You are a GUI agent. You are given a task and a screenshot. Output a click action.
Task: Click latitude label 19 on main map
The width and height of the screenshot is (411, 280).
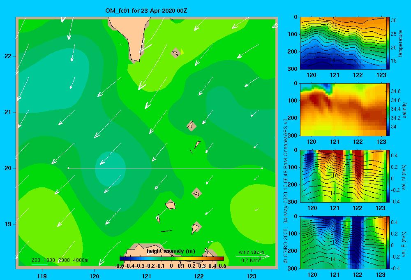pyautogui.click(x=8, y=224)
